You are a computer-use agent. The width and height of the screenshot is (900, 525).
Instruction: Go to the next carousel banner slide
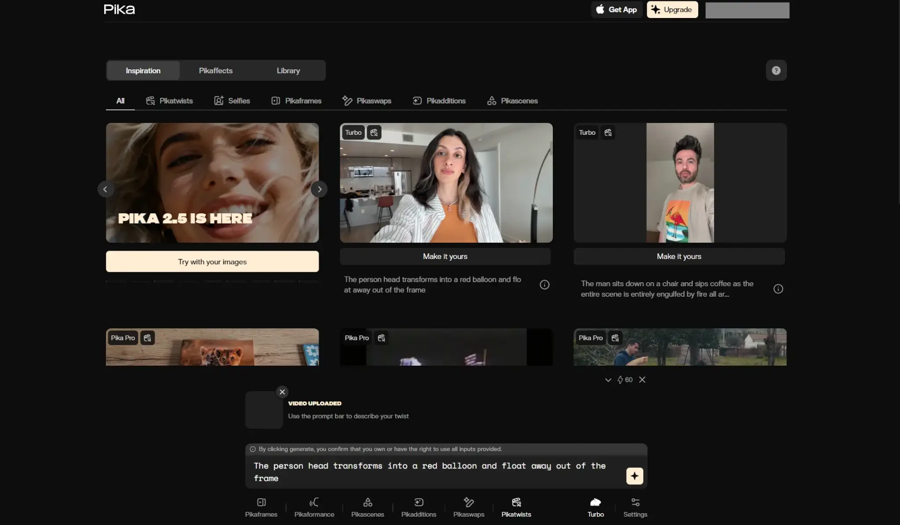tap(319, 189)
